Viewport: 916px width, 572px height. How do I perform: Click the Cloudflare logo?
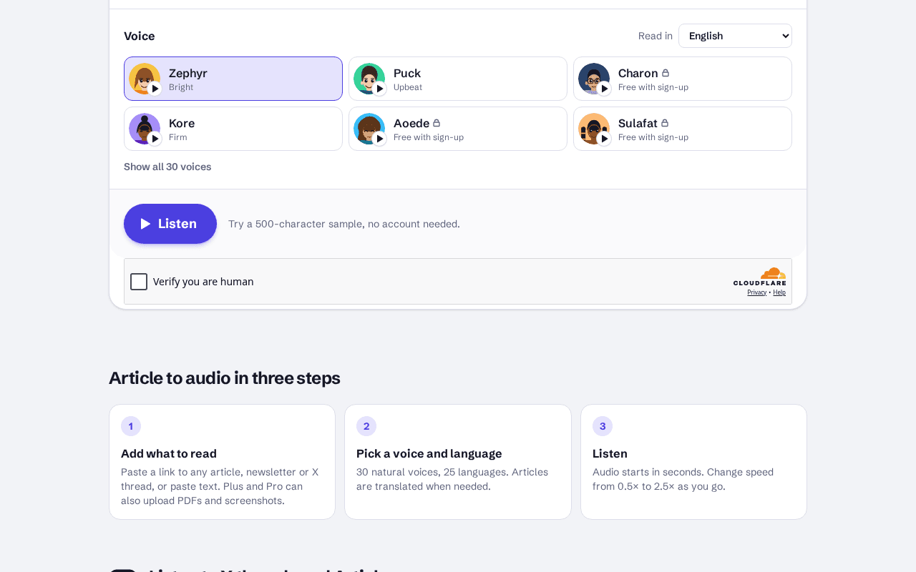pos(759,277)
